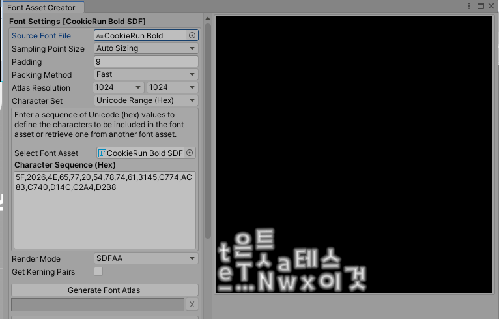Maximize the Font Asset Creator window
This screenshot has width=499, height=319.
481,6
